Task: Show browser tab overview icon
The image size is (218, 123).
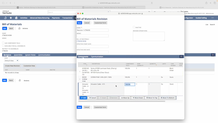Action: 215,3
